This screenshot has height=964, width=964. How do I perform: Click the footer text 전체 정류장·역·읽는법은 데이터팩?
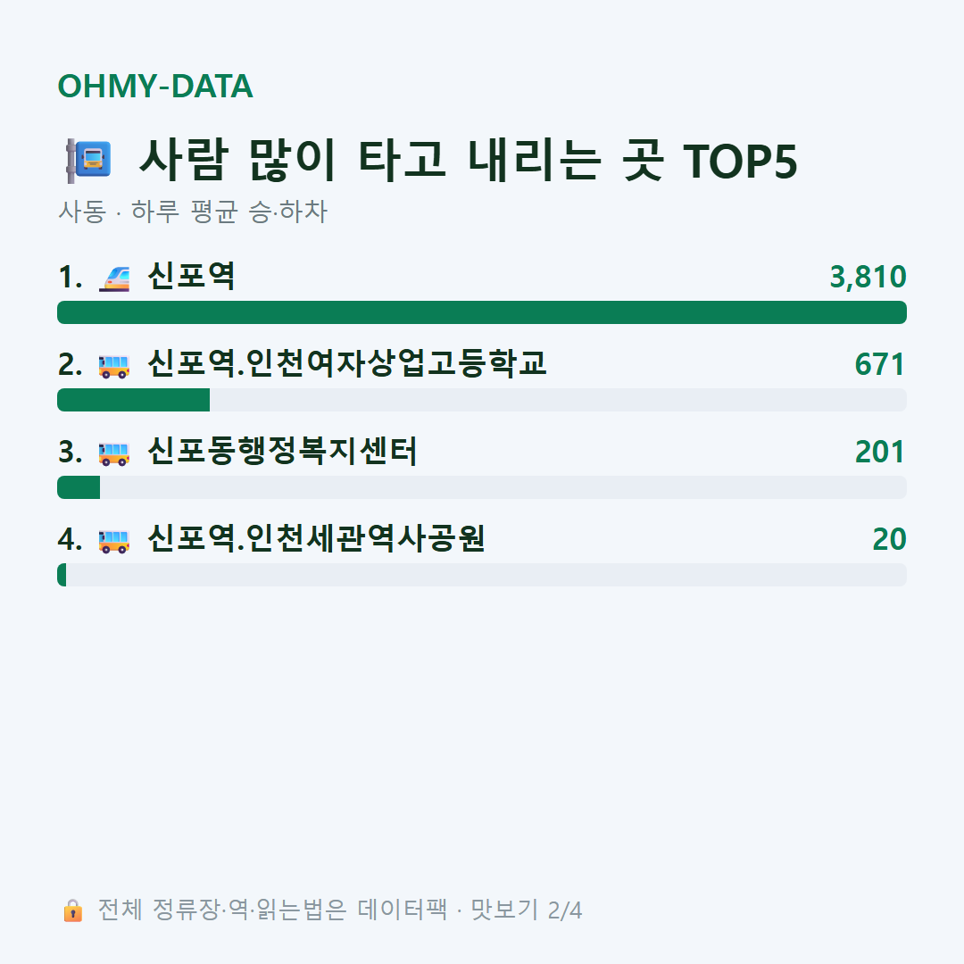point(273,910)
